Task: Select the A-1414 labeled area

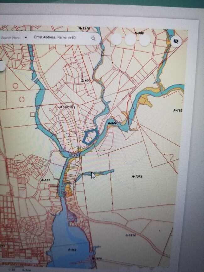Action: [x=131, y=235]
